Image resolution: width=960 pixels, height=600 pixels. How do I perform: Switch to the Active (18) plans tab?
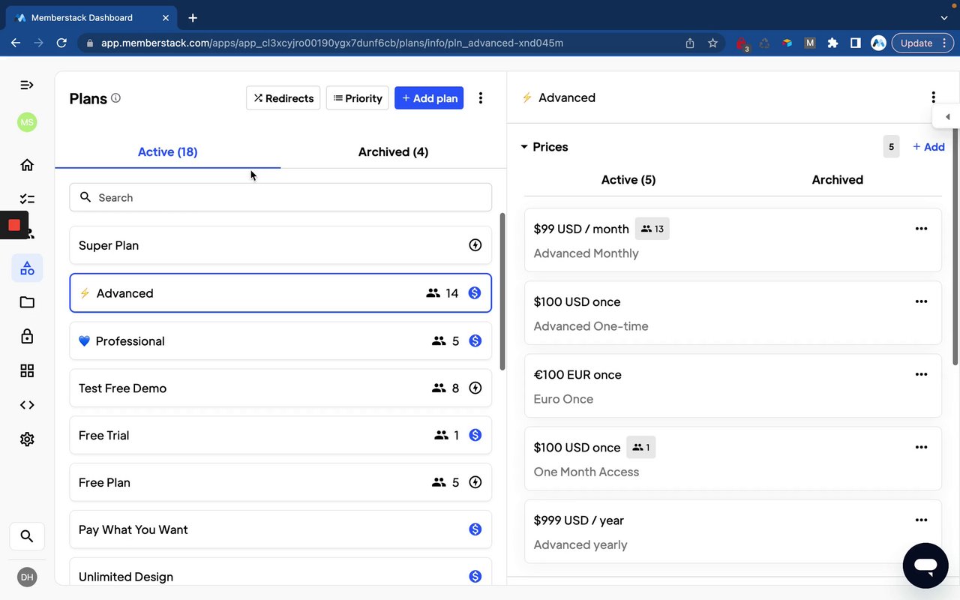tap(168, 151)
